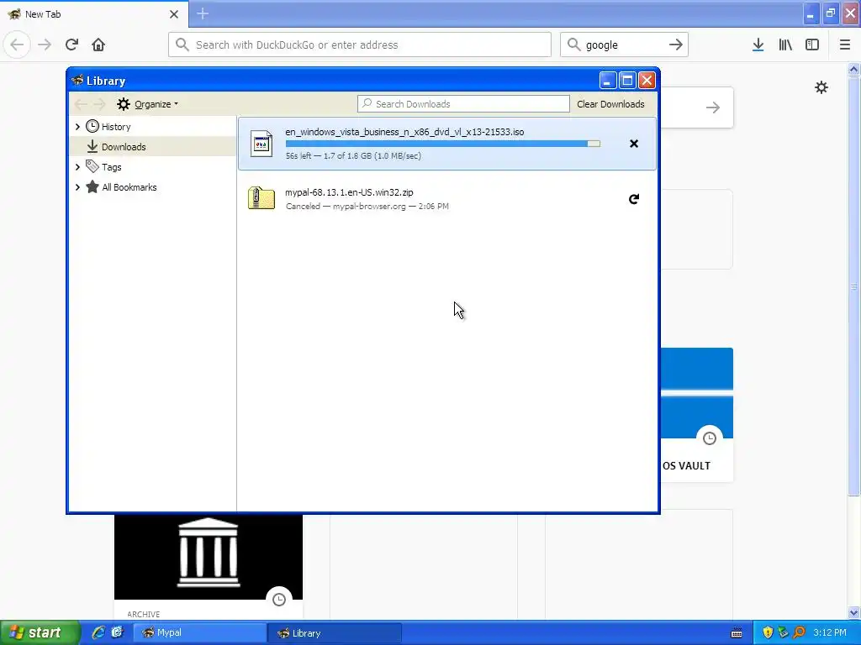This screenshot has height=645, width=861.
Task: Cancel the Windows Vista ISO download
Action: coord(634,144)
